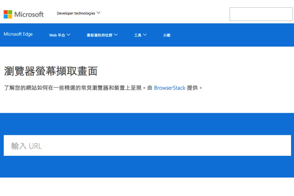The image size is (294, 196).
Task: Click the Microsoft logo
Action: coord(24,14)
